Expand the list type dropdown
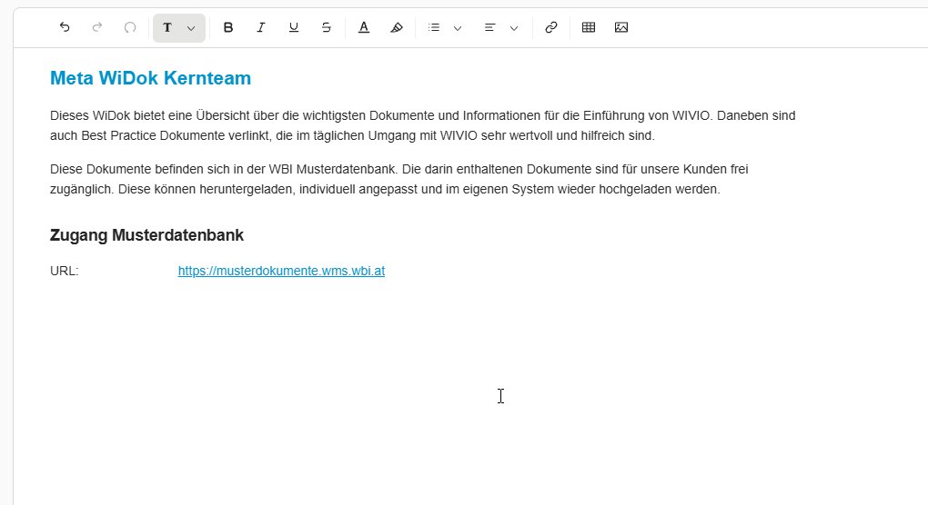The image size is (928, 505). point(458,28)
